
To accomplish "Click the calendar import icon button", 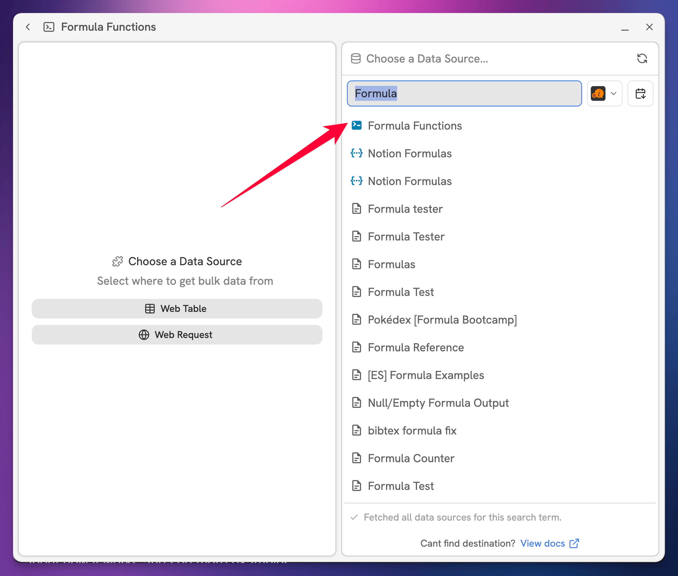I will pos(640,94).
